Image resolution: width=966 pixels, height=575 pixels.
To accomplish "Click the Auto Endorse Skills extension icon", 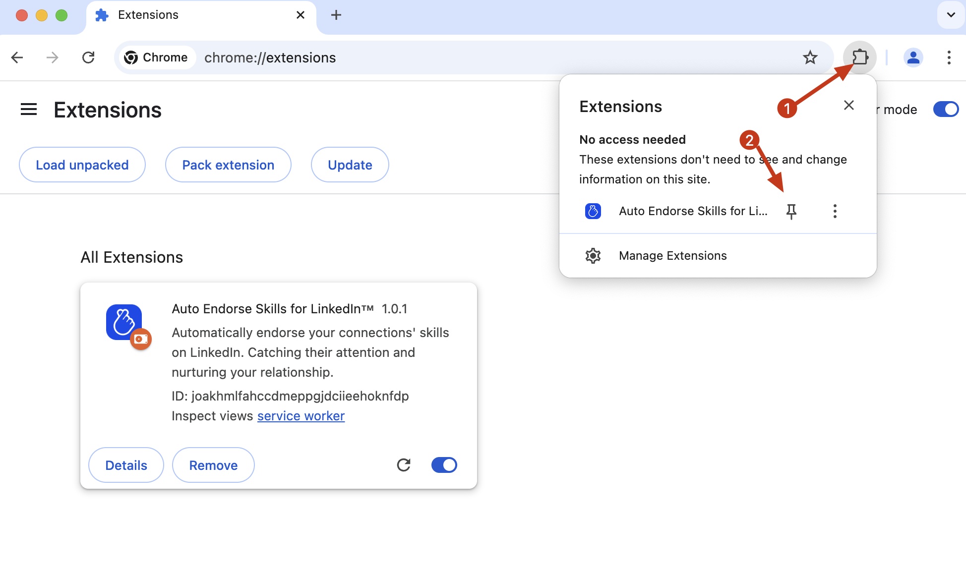I will [x=593, y=211].
